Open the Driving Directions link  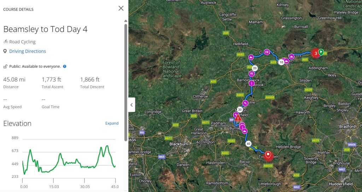click(x=28, y=51)
